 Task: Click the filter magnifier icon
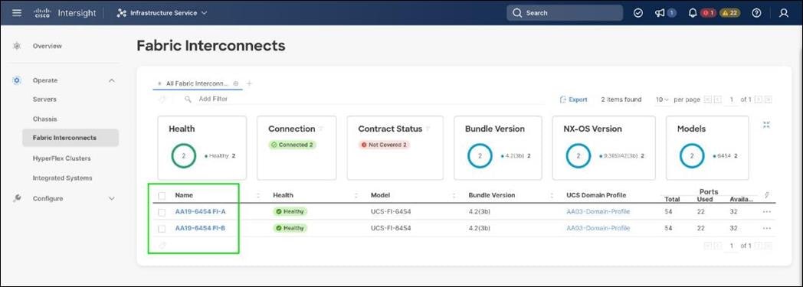click(x=188, y=99)
